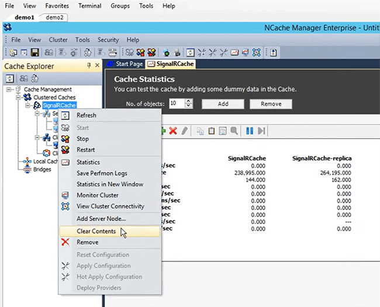The height and width of the screenshot is (307, 380).
Task: Open the Cluster menu in NCache Manager
Action: [58, 40]
